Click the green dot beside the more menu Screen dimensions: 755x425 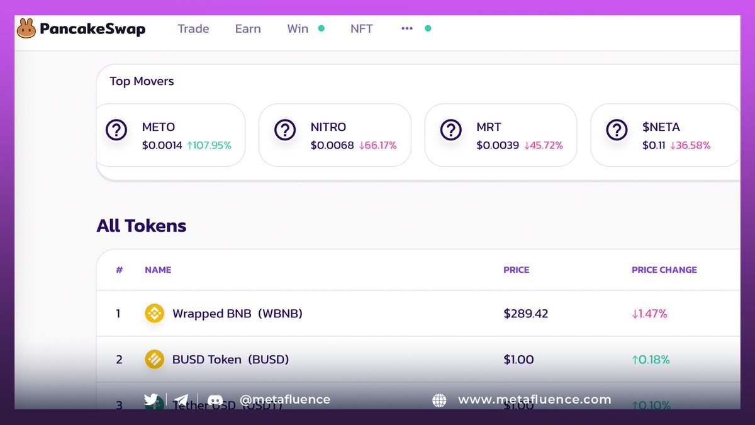(428, 28)
